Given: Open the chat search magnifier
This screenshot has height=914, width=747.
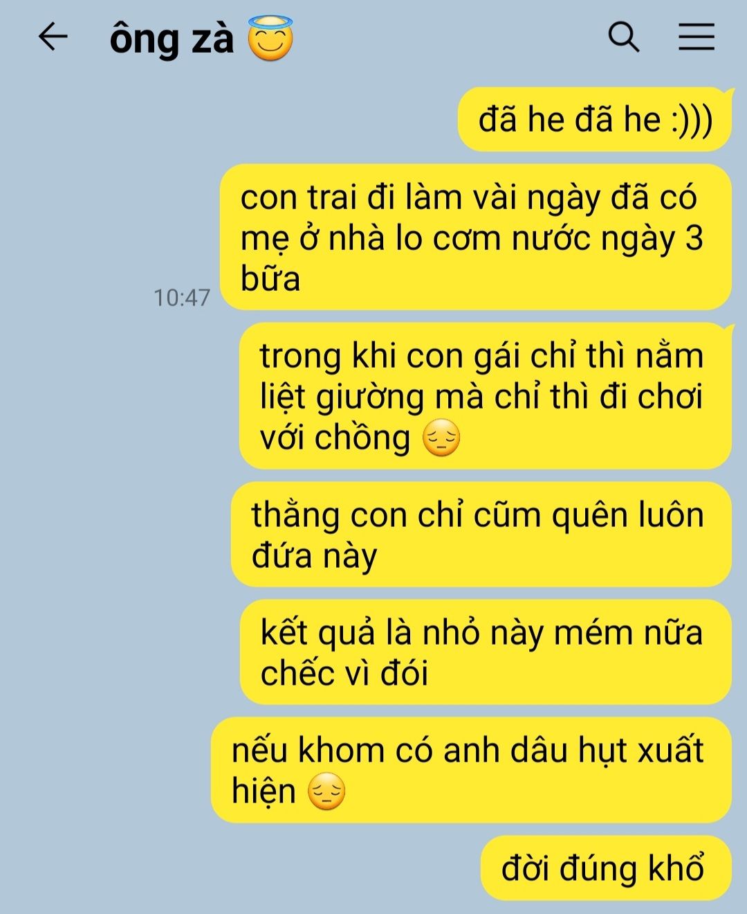Looking at the screenshot, I should click(624, 37).
